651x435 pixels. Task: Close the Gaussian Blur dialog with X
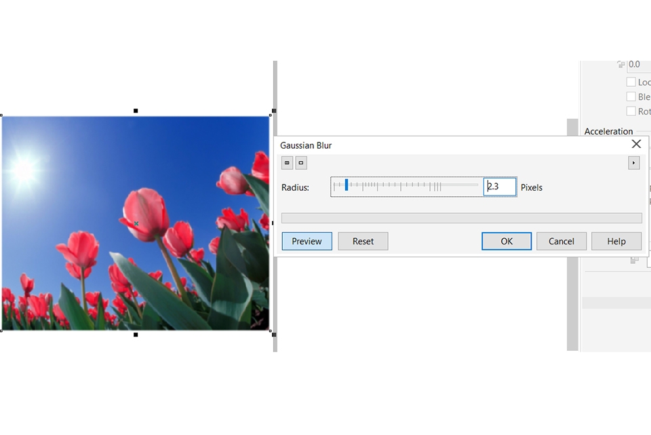(636, 144)
